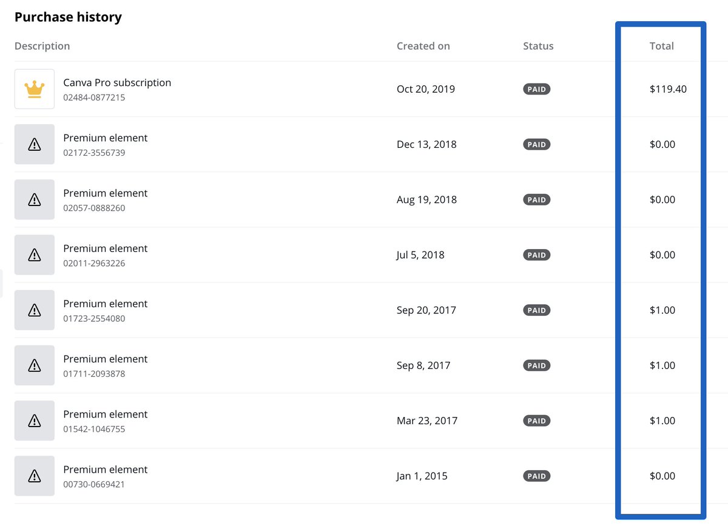
Task: Click the PAID badge for Oct 20, 2019
Action: pyautogui.click(x=537, y=89)
